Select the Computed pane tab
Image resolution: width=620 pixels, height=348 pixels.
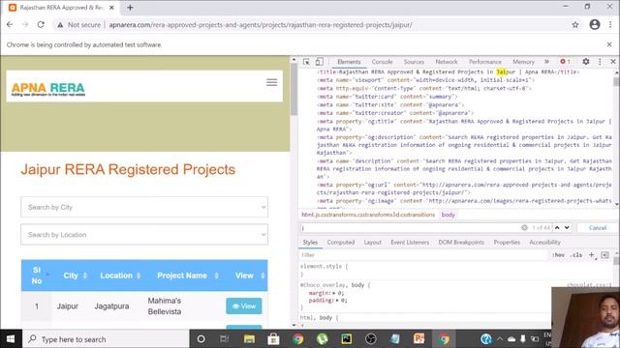[340, 243]
